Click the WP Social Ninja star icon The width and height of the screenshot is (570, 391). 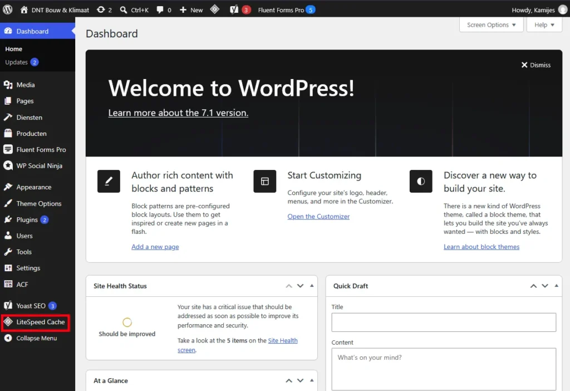pos(8,165)
